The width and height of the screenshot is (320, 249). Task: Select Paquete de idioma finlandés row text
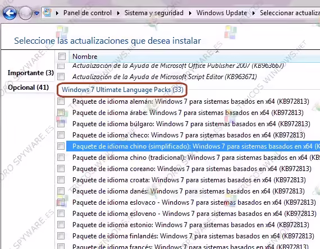(x=193, y=236)
